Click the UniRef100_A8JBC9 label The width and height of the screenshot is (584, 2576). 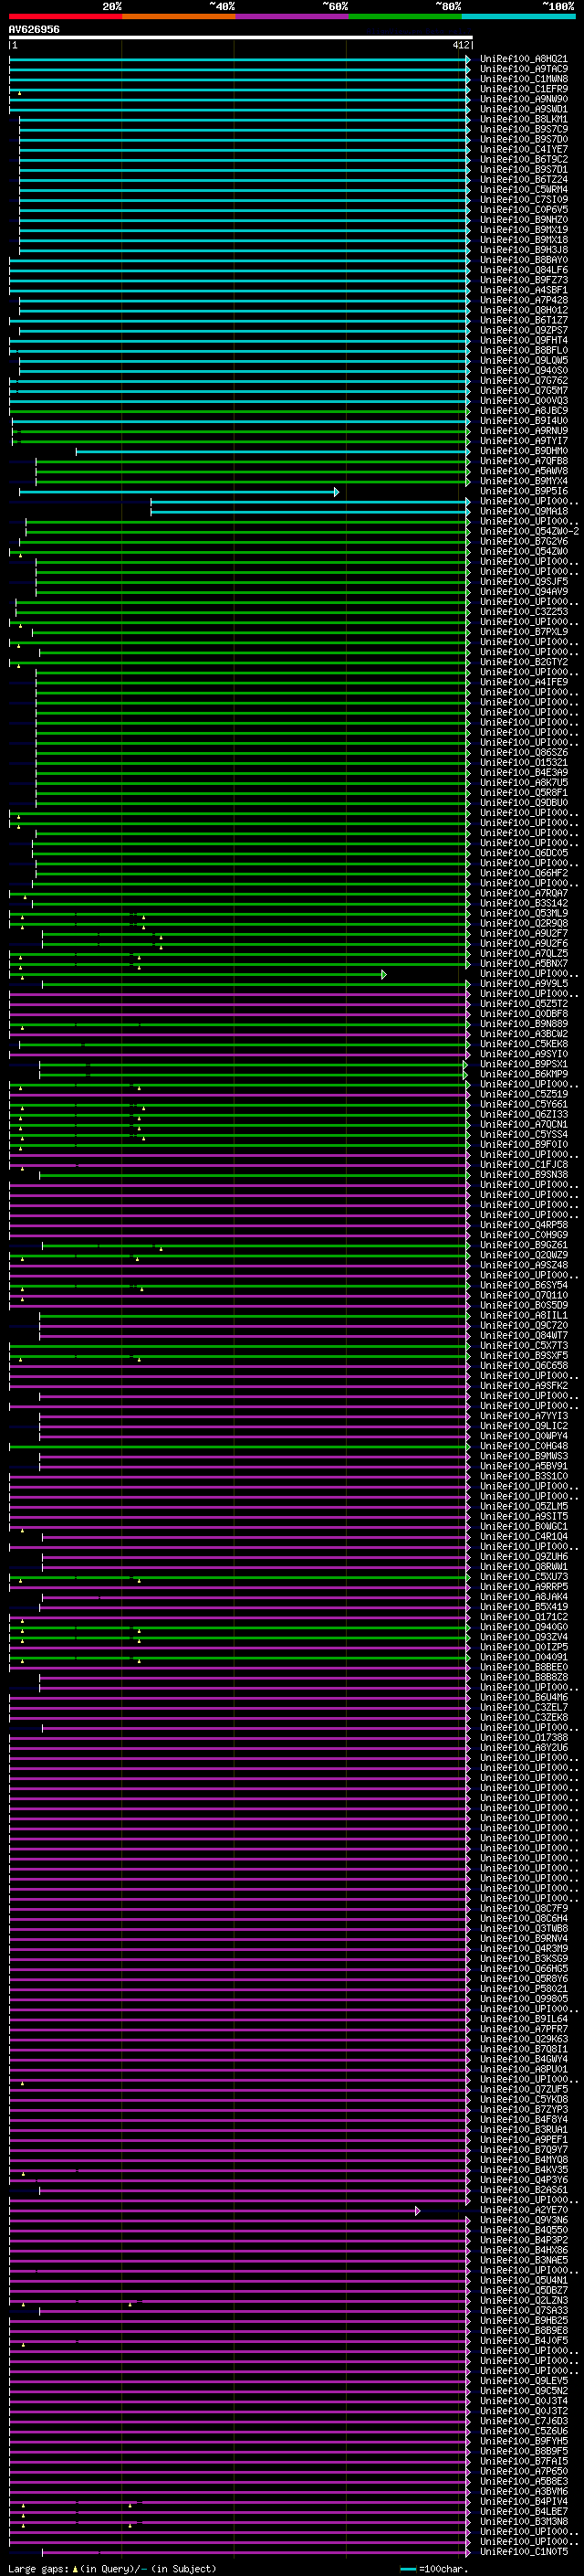point(524,411)
